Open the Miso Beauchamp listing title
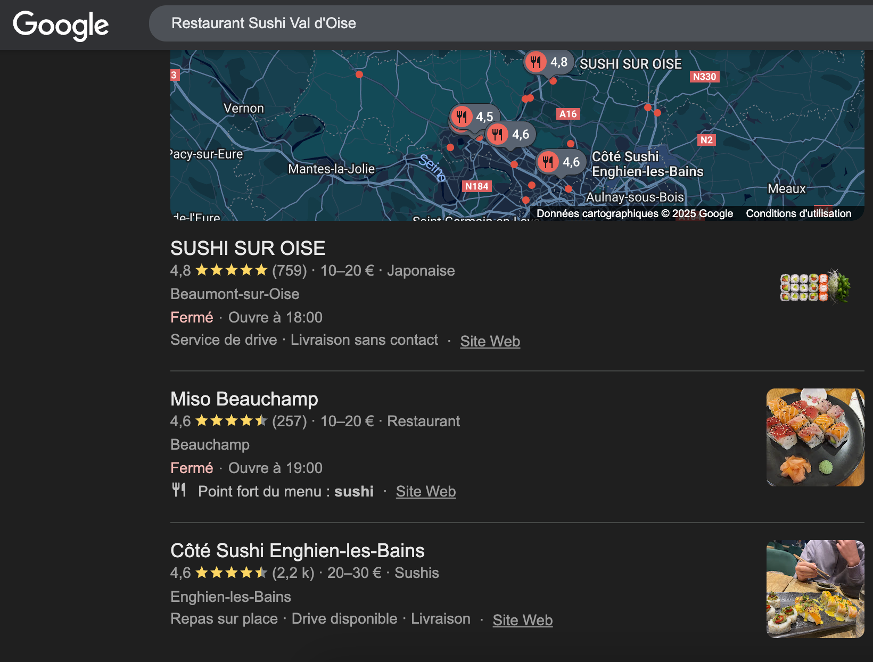The width and height of the screenshot is (873, 662). coord(244,399)
